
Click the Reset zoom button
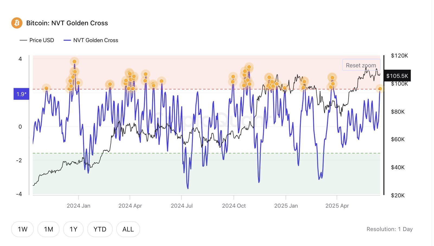pyautogui.click(x=361, y=65)
